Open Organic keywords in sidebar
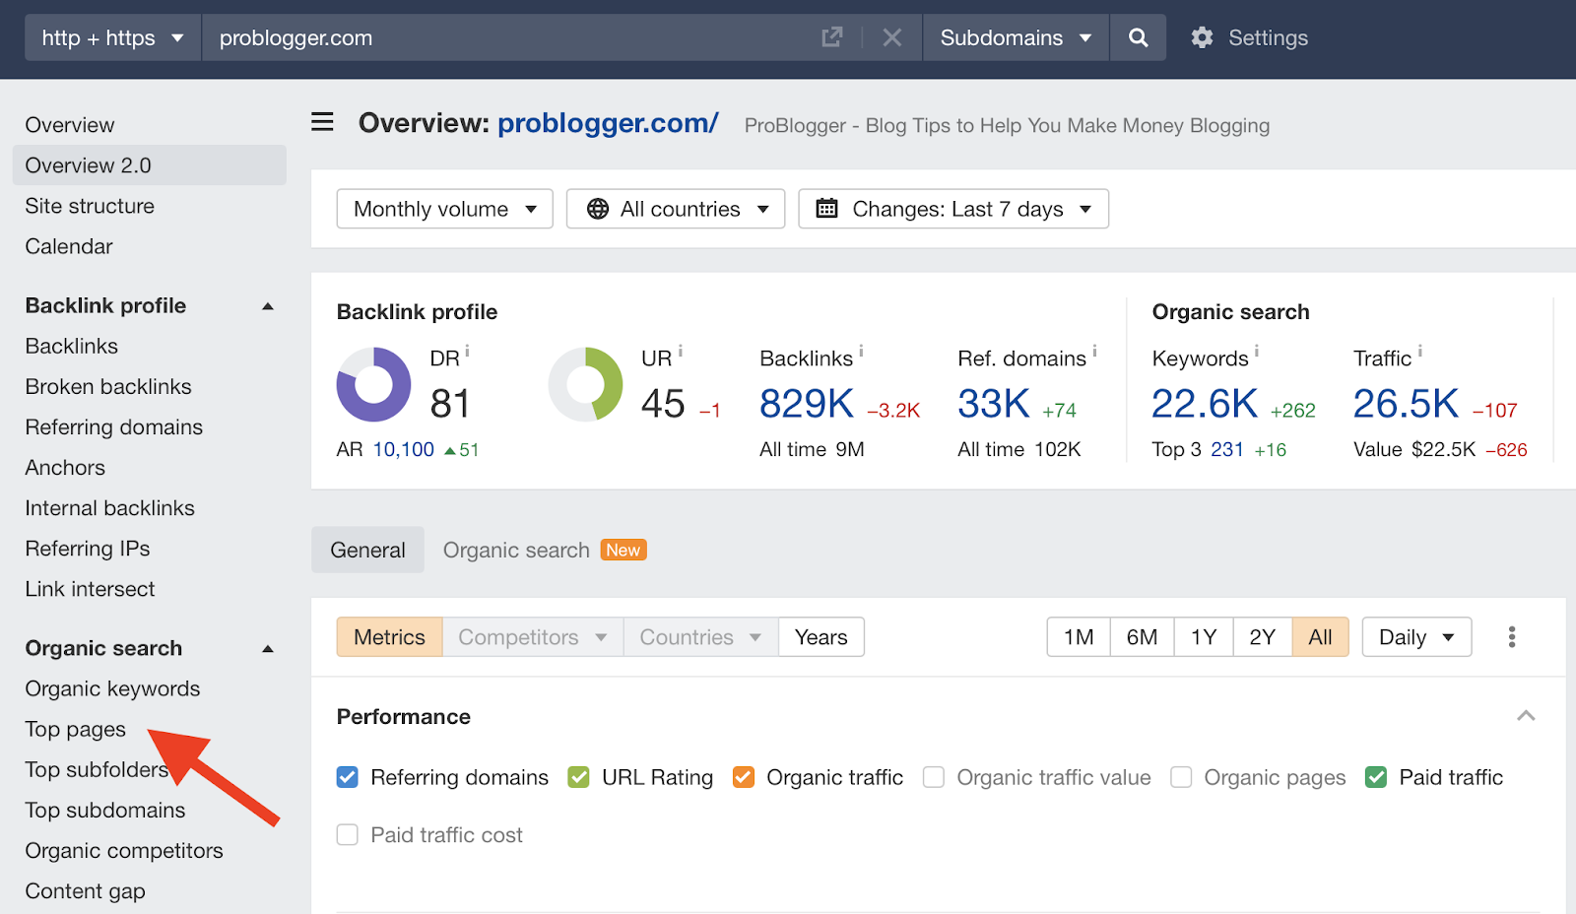This screenshot has height=914, width=1576. coord(113,689)
